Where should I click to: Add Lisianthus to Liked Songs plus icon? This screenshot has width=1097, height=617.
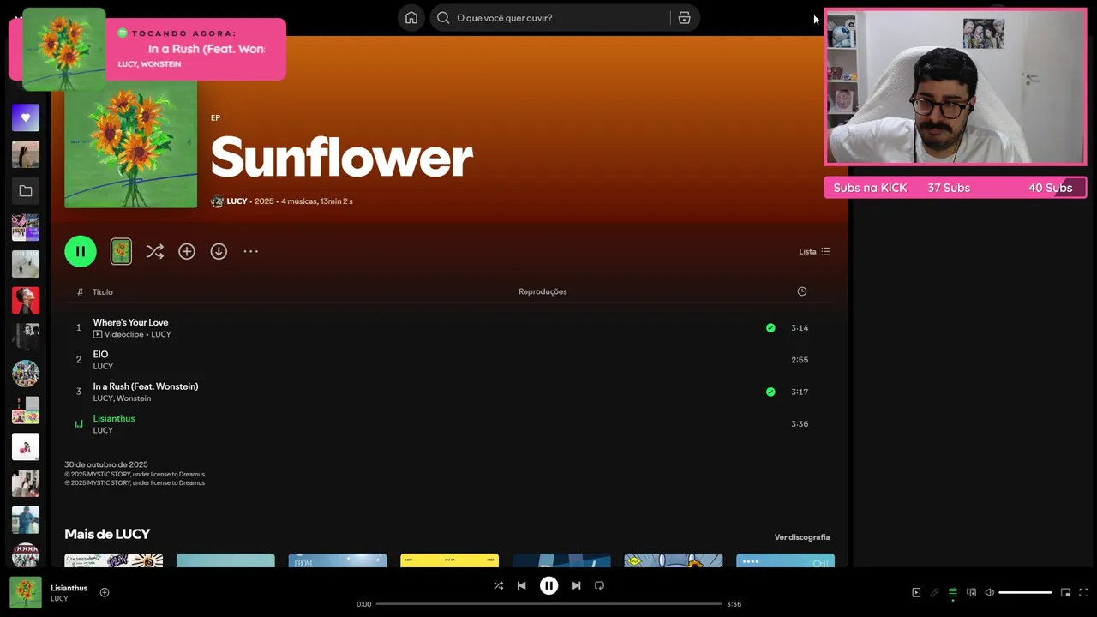105,592
